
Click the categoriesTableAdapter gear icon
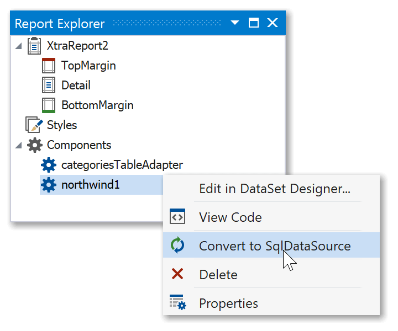click(49, 165)
